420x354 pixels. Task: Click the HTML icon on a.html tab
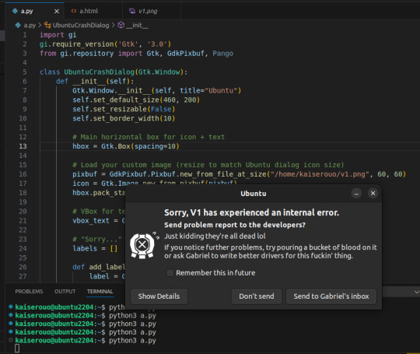click(74, 11)
